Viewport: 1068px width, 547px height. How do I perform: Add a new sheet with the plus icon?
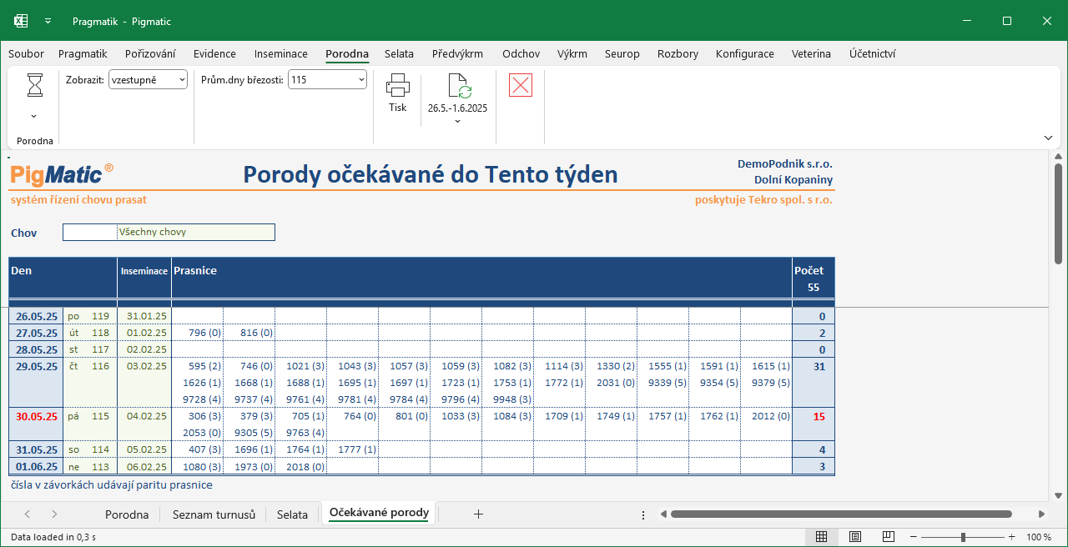(478, 514)
